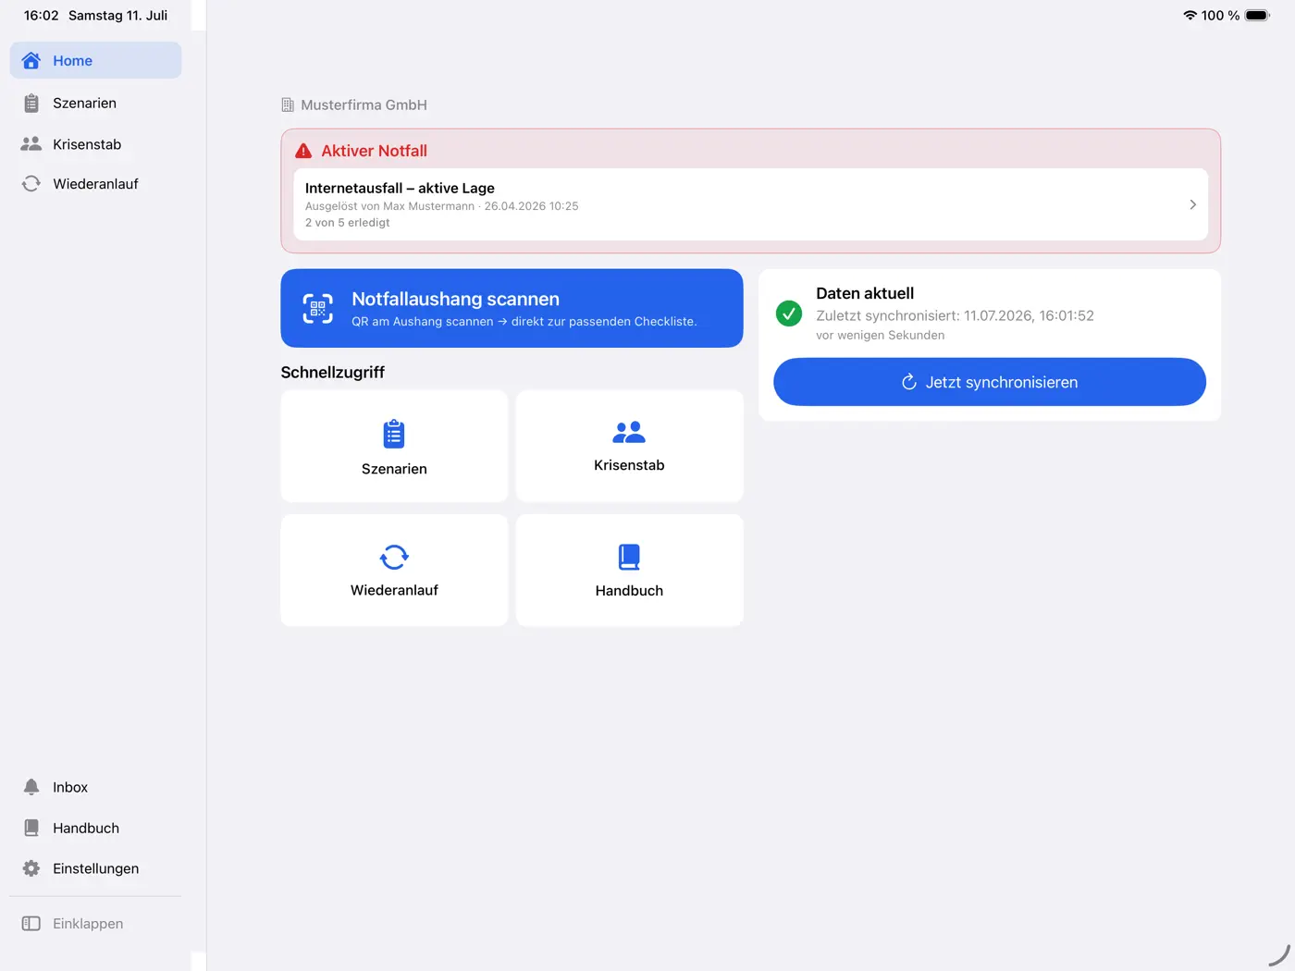Click the building icon beside Musterfirma GmbH
The width and height of the screenshot is (1295, 971).
tap(288, 104)
